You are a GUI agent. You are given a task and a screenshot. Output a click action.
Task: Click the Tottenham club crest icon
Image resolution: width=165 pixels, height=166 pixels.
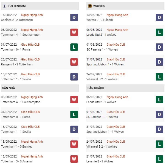(4, 6)
